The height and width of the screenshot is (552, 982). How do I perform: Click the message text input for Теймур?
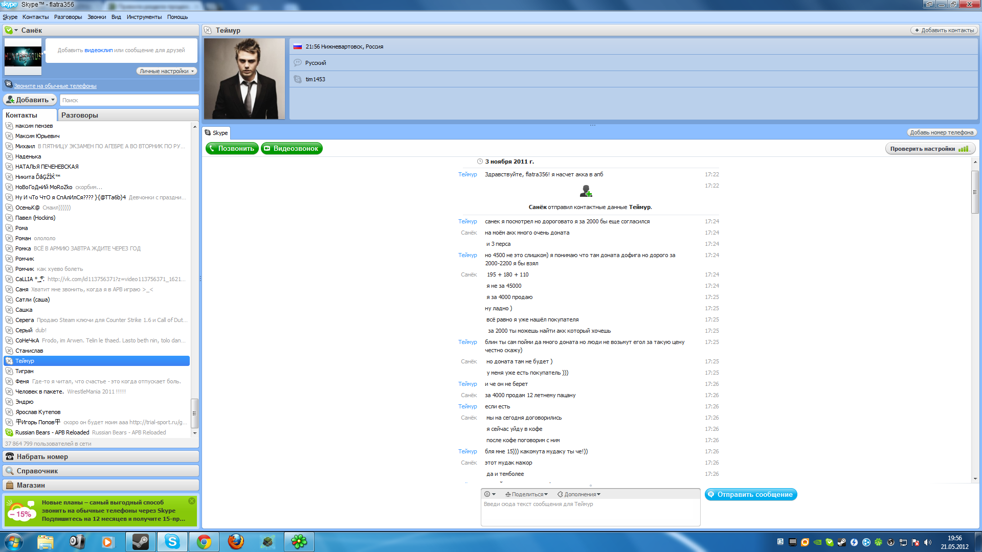[x=590, y=512]
